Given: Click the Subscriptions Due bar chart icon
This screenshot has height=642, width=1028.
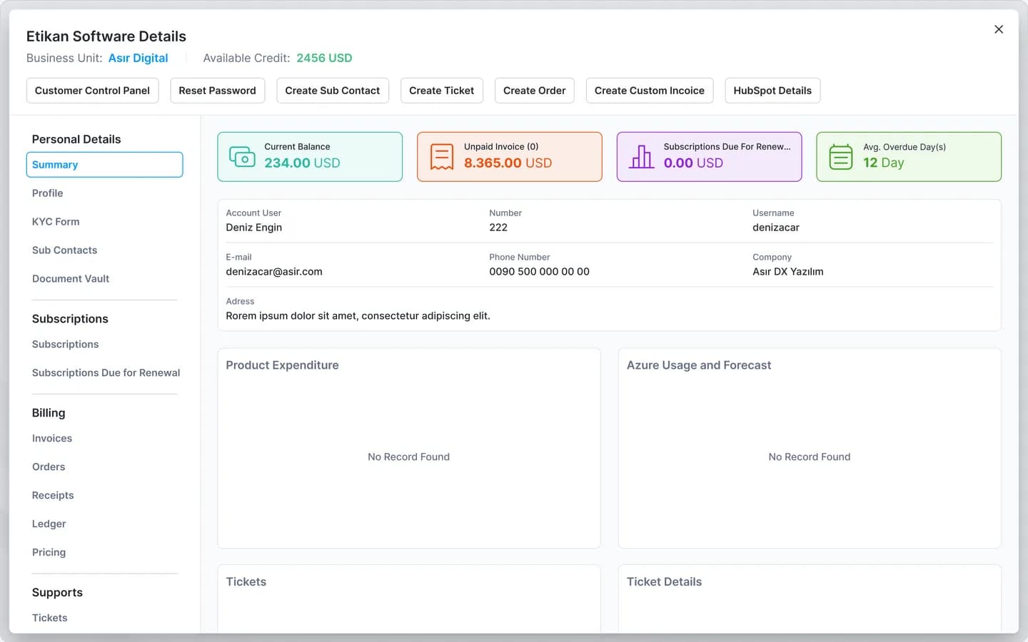Looking at the screenshot, I should pos(642,156).
